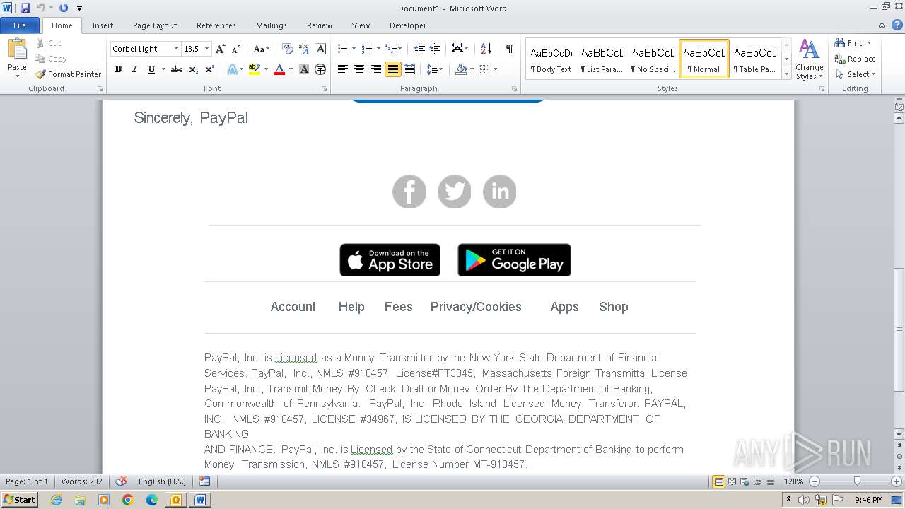Click Align Text Left icon

click(x=342, y=69)
